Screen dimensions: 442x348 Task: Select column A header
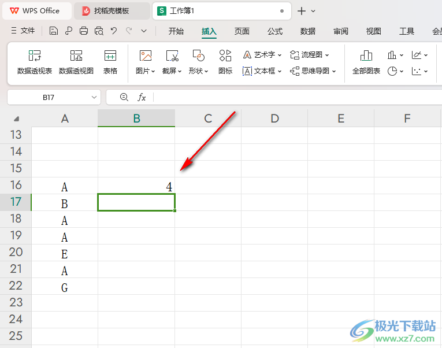(65, 119)
